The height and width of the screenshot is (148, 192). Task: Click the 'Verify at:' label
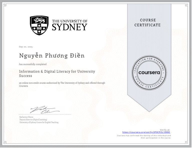165,130
